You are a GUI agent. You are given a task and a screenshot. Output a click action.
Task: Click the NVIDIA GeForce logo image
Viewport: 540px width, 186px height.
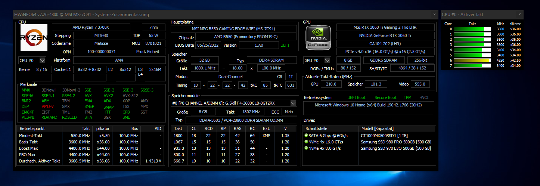coord(318,38)
